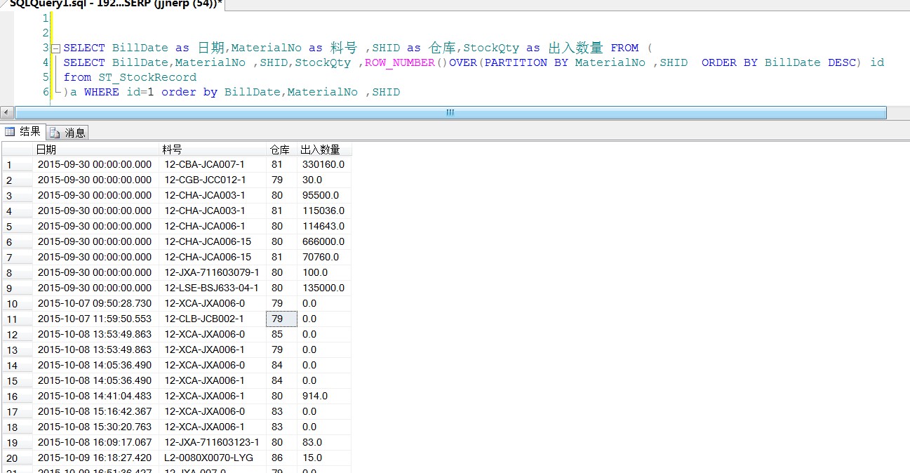Click cell L2-0080X0070-LYG
Image resolution: width=910 pixels, height=473 pixels.
(x=213, y=458)
